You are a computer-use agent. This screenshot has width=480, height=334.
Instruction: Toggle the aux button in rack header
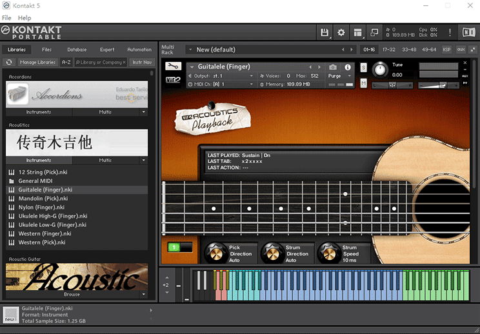pyautogui.click(x=461, y=50)
